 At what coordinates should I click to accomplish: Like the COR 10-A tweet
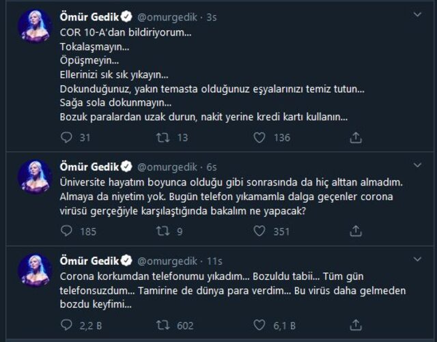pos(259,137)
